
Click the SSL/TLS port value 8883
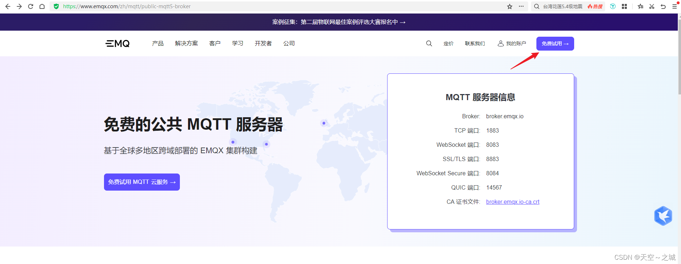(493, 159)
